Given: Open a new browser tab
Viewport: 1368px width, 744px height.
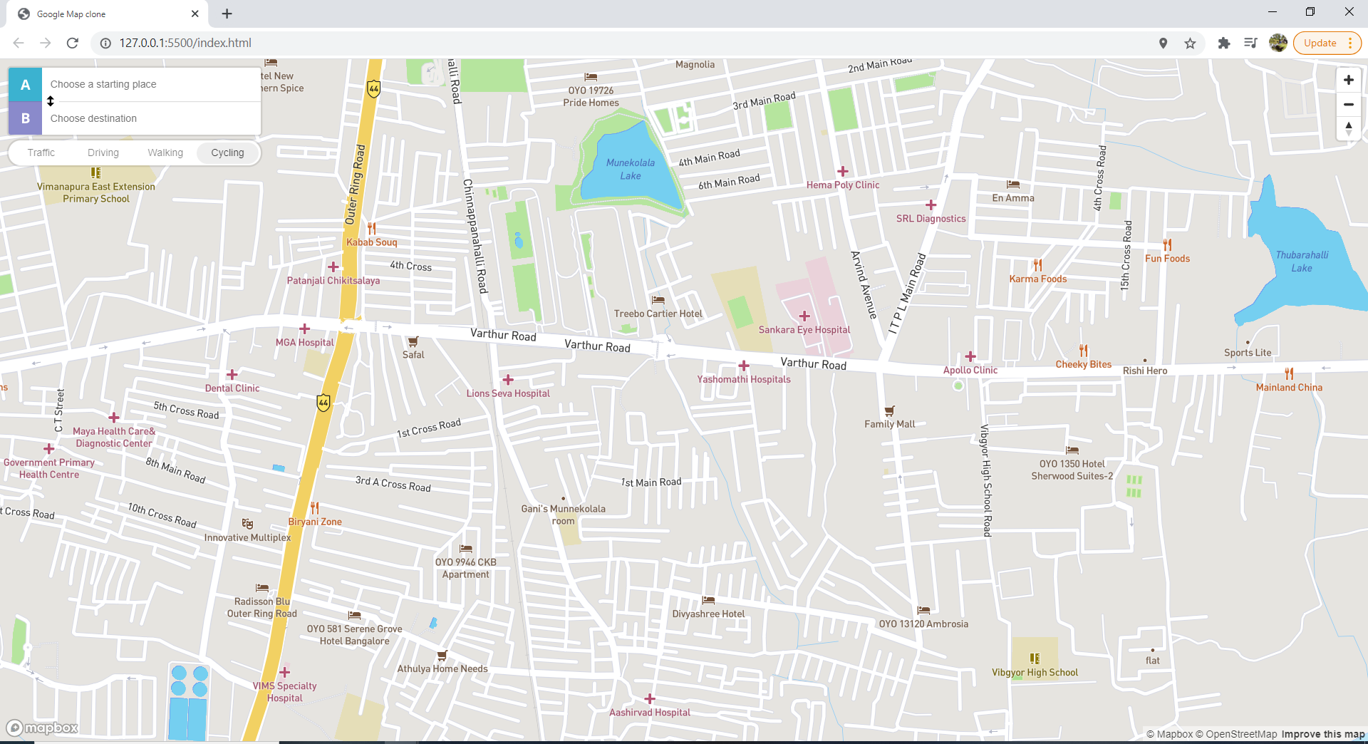Looking at the screenshot, I should point(227,14).
